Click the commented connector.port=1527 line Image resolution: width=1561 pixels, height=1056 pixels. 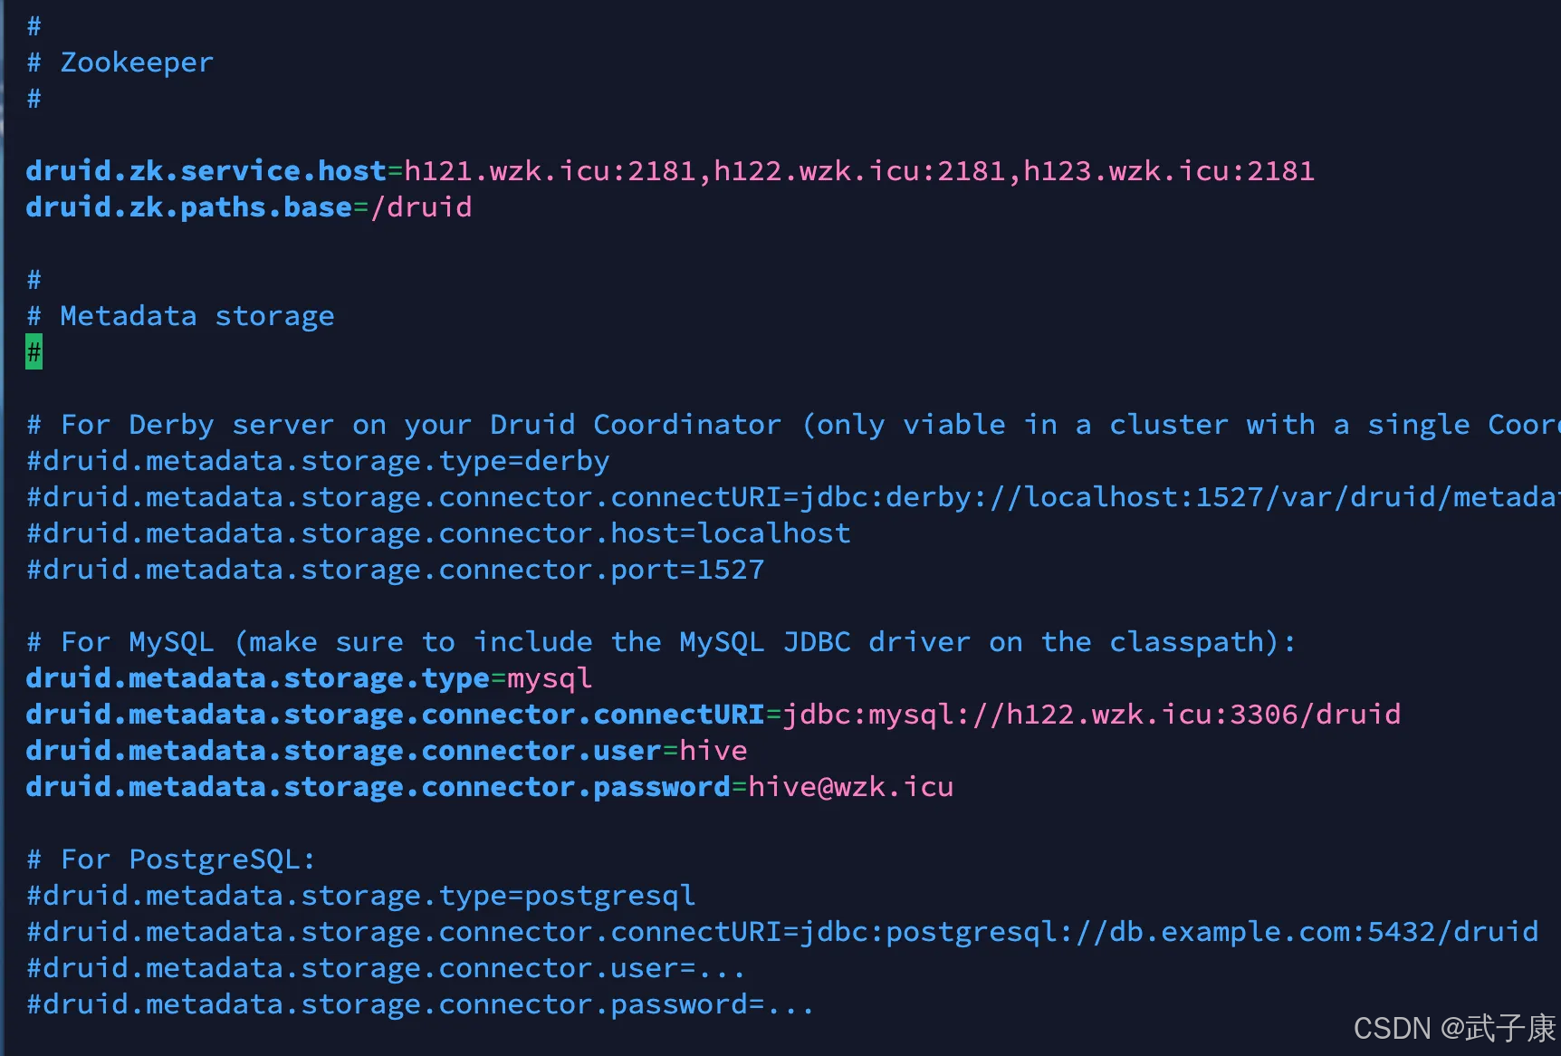(396, 570)
